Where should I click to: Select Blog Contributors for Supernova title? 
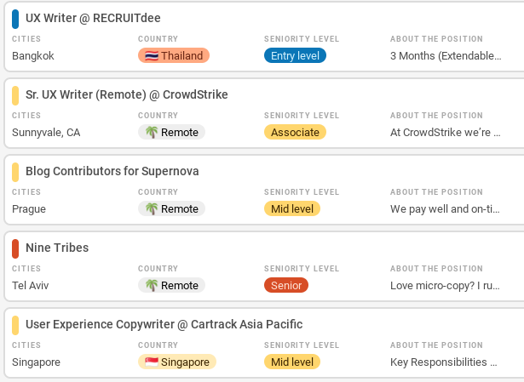112,171
